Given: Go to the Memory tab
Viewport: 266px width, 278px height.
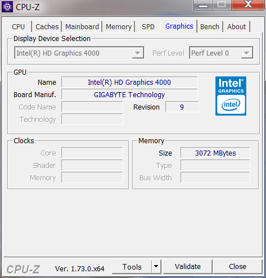Looking at the screenshot, I should 119,26.
